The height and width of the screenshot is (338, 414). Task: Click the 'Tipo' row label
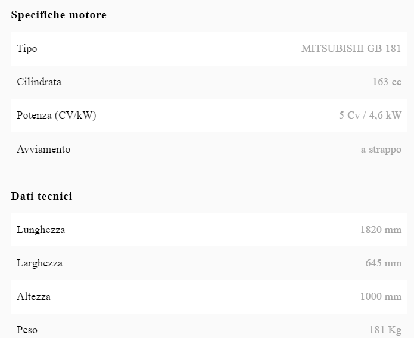(27, 48)
